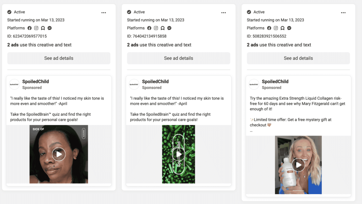The image size is (362, 204).
Task: Click the Facebook platform icon on first ad
Action: [x=30, y=28]
